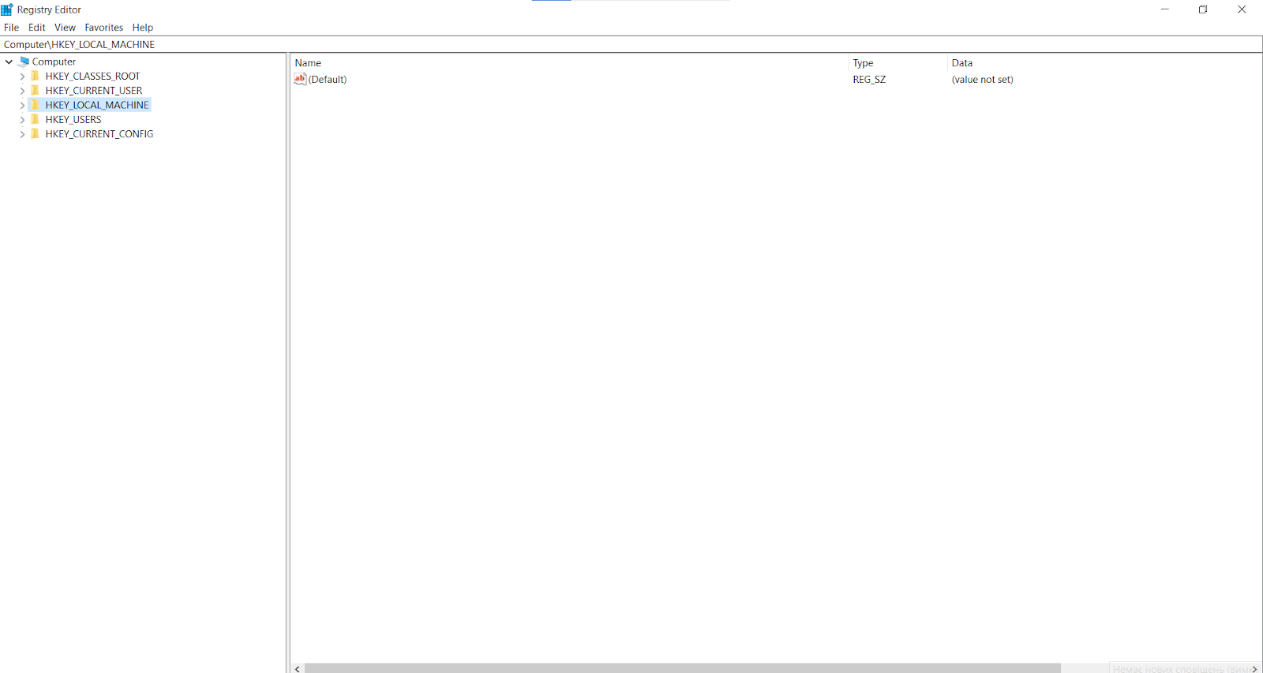Click the horizontal scrollbar thumb in values pane

pyautogui.click(x=682, y=668)
